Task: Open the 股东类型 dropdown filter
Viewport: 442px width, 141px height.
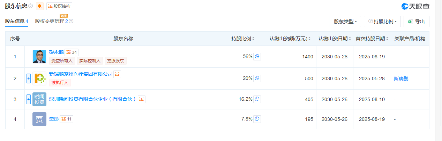Action: coord(345,22)
